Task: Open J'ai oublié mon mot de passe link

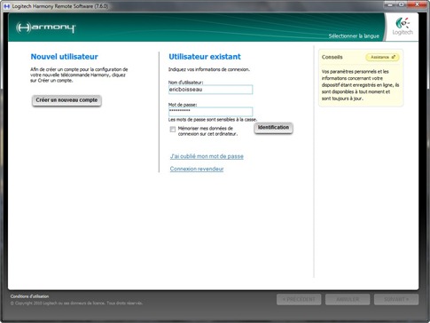Action: coord(207,156)
